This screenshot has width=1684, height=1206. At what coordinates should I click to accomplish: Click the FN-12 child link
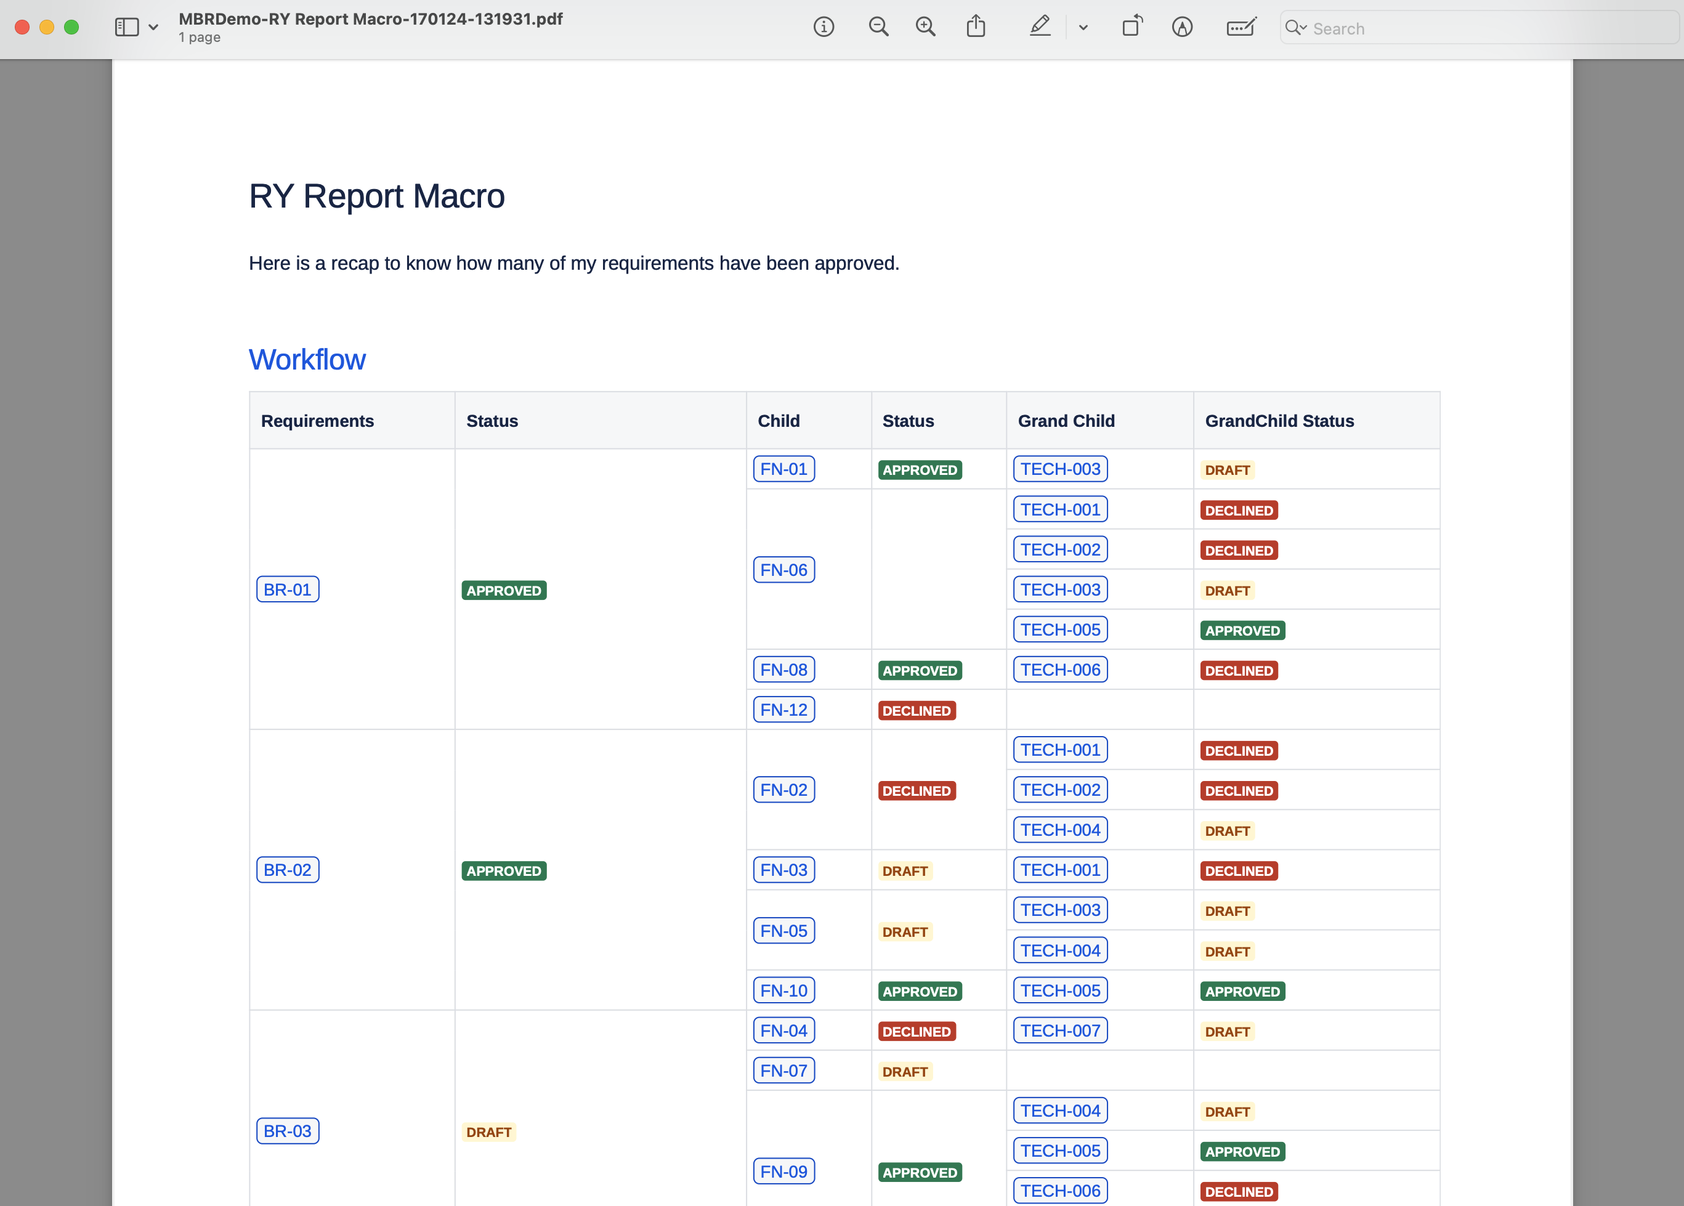pos(783,710)
